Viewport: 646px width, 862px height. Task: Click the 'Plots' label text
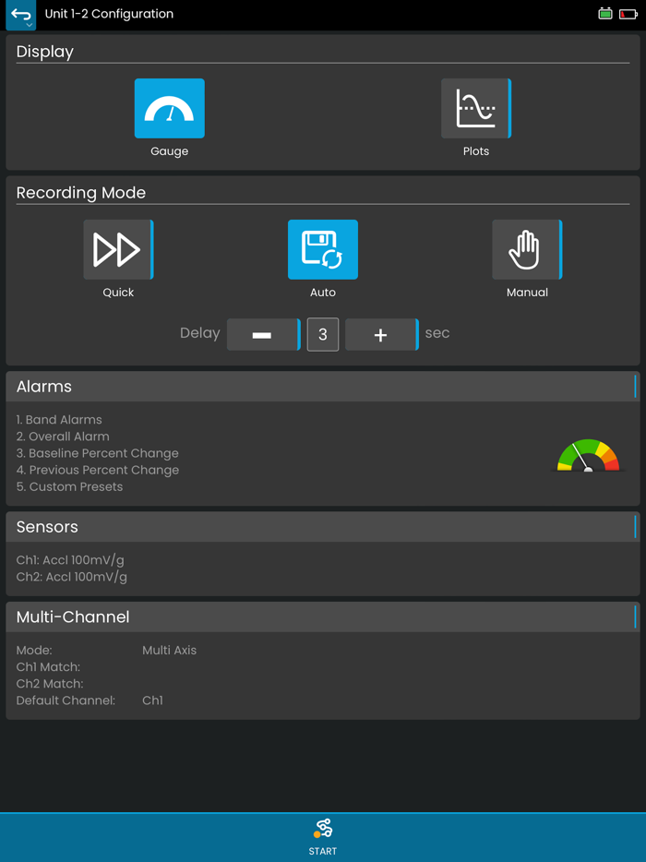pyautogui.click(x=476, y=151)
